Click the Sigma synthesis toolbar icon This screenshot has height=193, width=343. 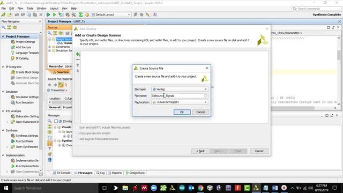pyautogui.click(x=81, y=14)
